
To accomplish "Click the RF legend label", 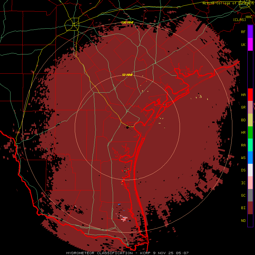I will point(243,32).
